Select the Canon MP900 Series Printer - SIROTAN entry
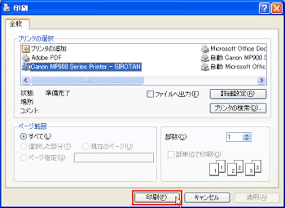The image size is (285, 208). pos(82,67)
